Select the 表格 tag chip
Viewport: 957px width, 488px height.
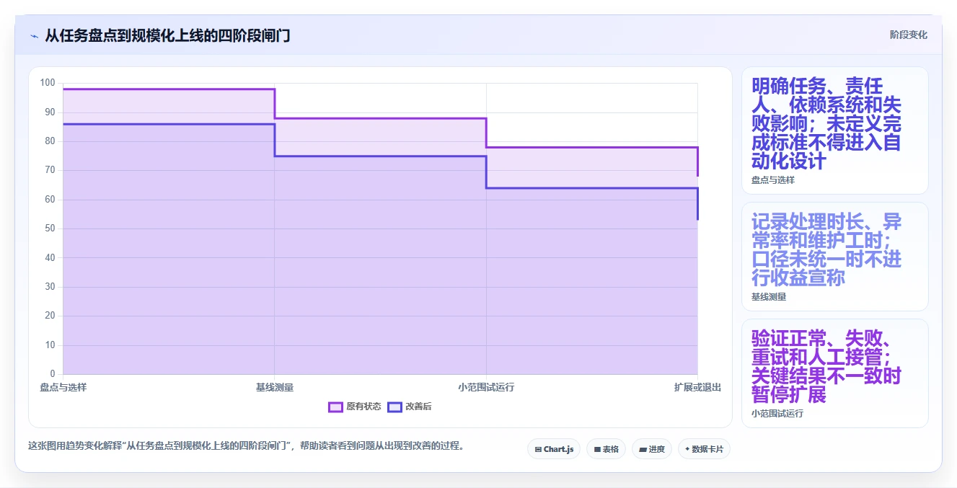pyautogui.click(x=606, y=449)
